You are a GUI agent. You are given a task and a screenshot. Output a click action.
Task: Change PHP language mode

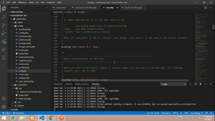[186, 113]
